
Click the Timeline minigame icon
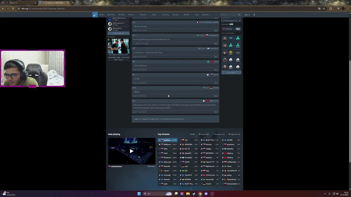(x=224, y=29)
